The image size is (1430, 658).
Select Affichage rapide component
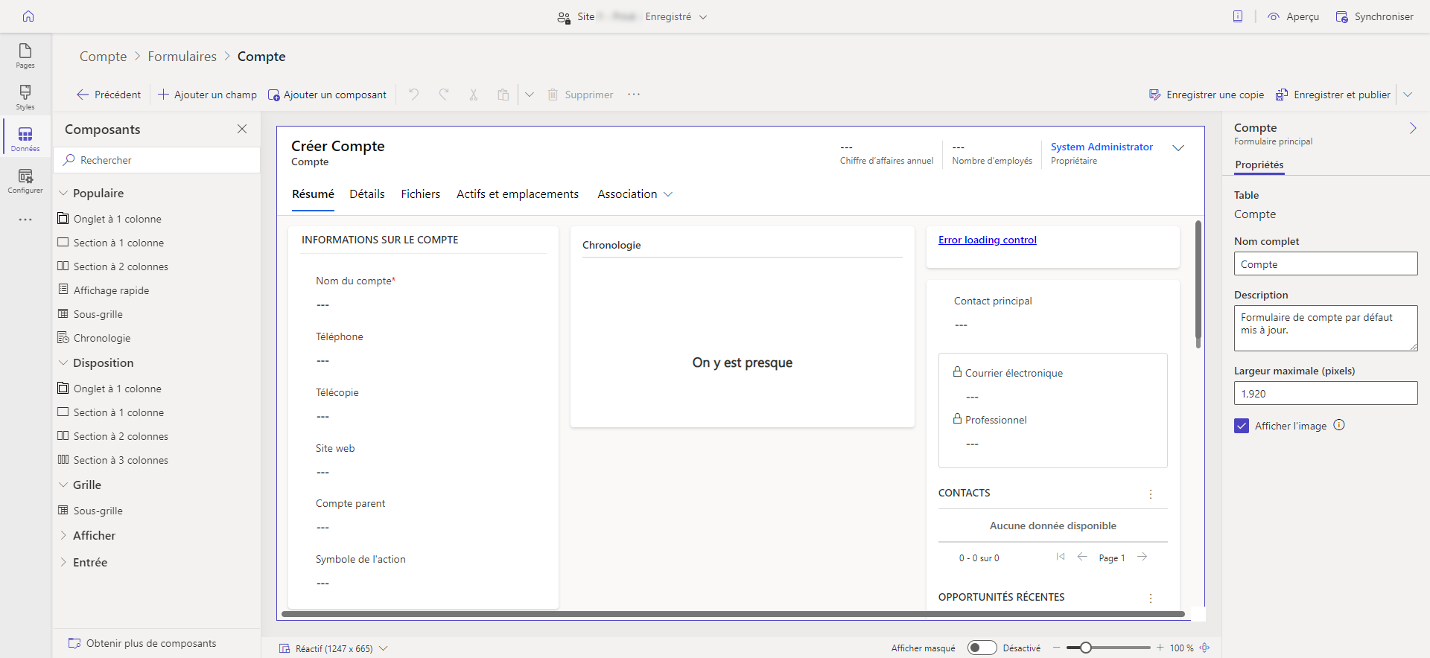(104, 290)
